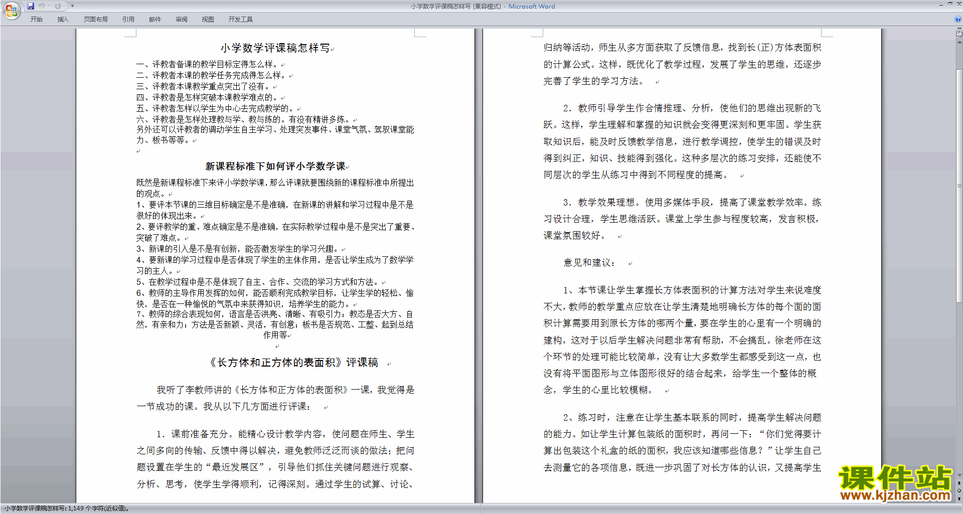Toggle the ruler button above scrollbar
963x514 pixels.
[x=959, y=35]
